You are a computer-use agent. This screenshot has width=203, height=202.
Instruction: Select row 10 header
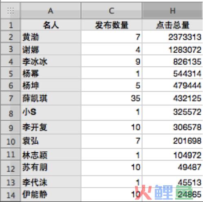tap(10, 141)
